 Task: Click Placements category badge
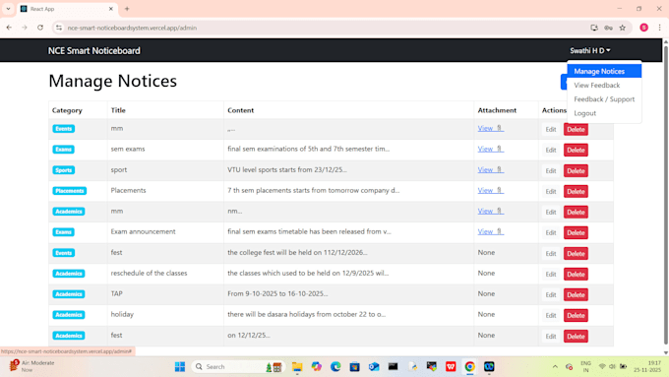(70, 191)
